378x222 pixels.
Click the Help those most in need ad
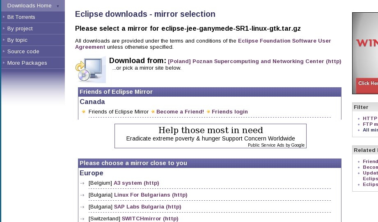coord(210,131)
